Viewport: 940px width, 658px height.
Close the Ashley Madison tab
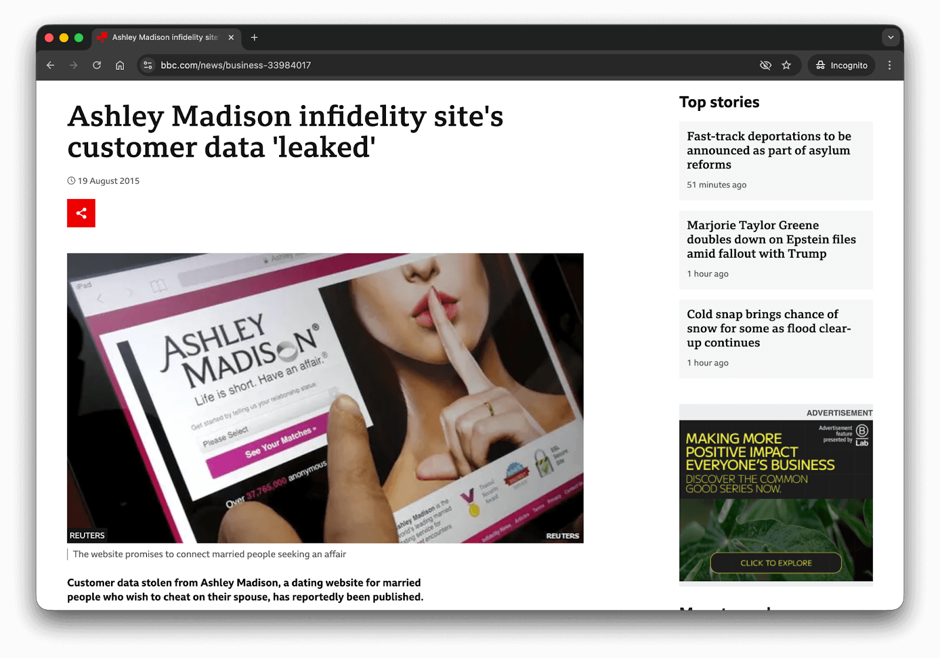pyautogui.click(x=231, y=38)
